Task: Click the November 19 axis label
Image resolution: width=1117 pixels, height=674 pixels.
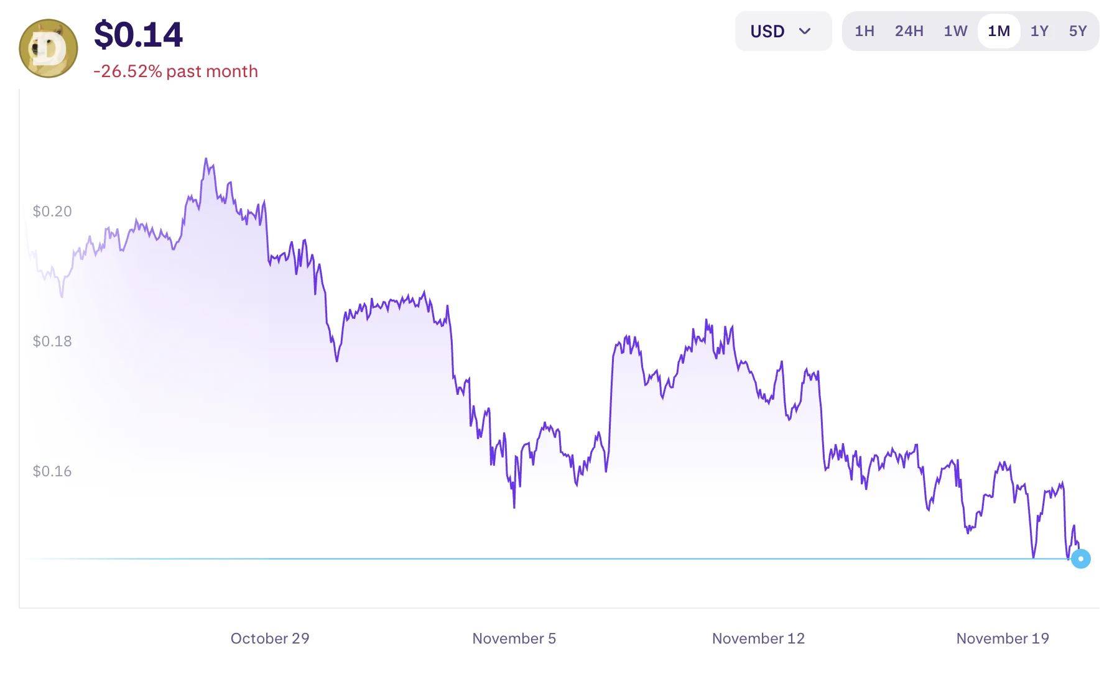Action: pos(1003,639)
